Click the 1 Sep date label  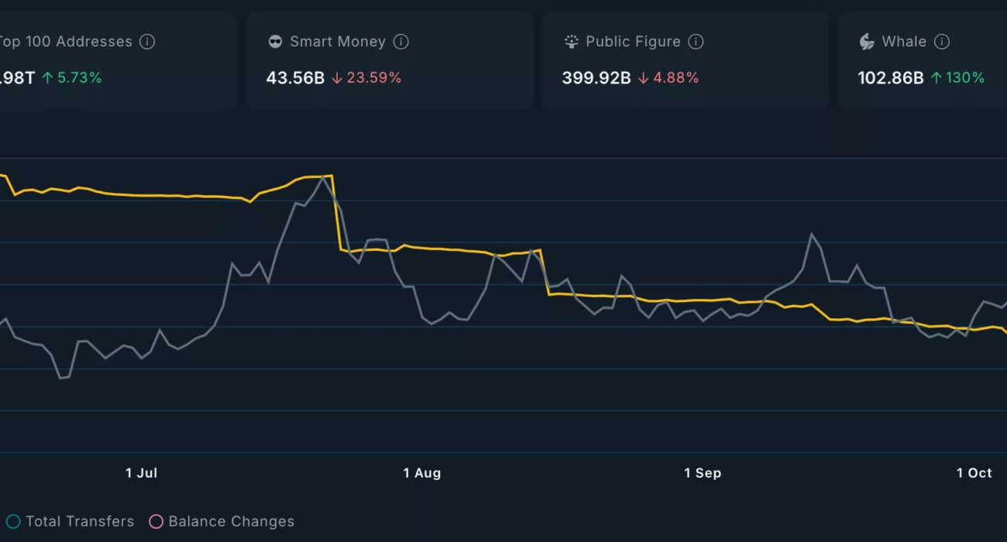(703, 473)
